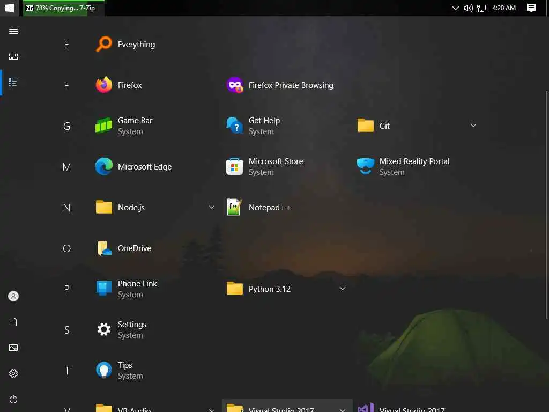Open the Python 3.12 folder icon
Screen dimensions: 549x412
click(235, 289)
